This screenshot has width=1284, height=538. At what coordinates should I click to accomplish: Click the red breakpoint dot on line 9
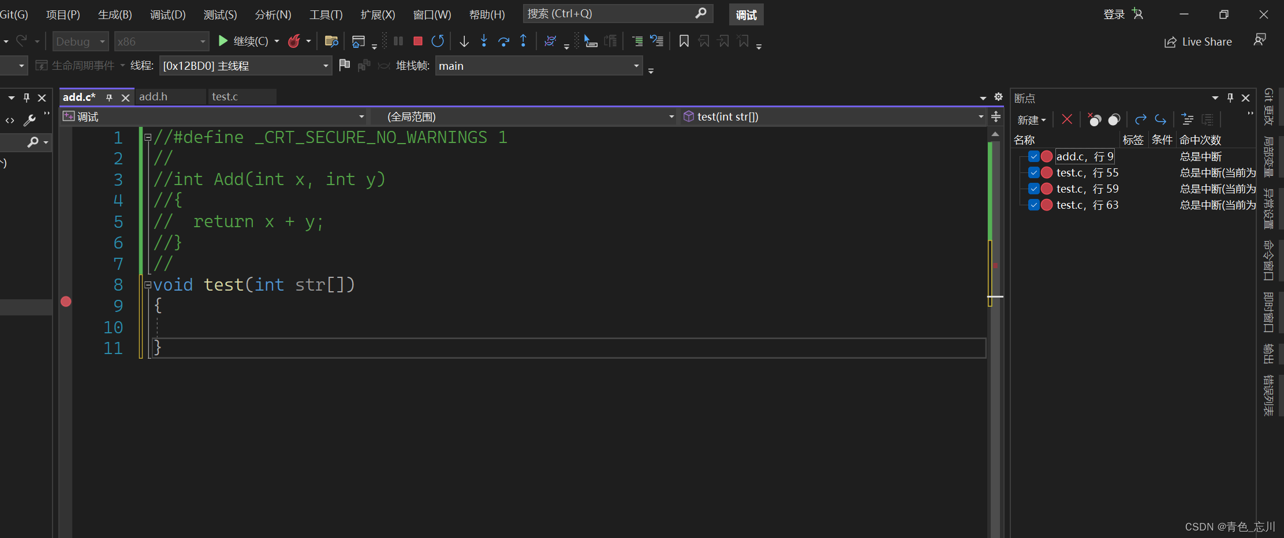coord(66,302)
